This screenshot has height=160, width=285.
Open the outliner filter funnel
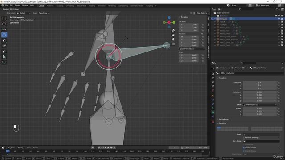277,9
